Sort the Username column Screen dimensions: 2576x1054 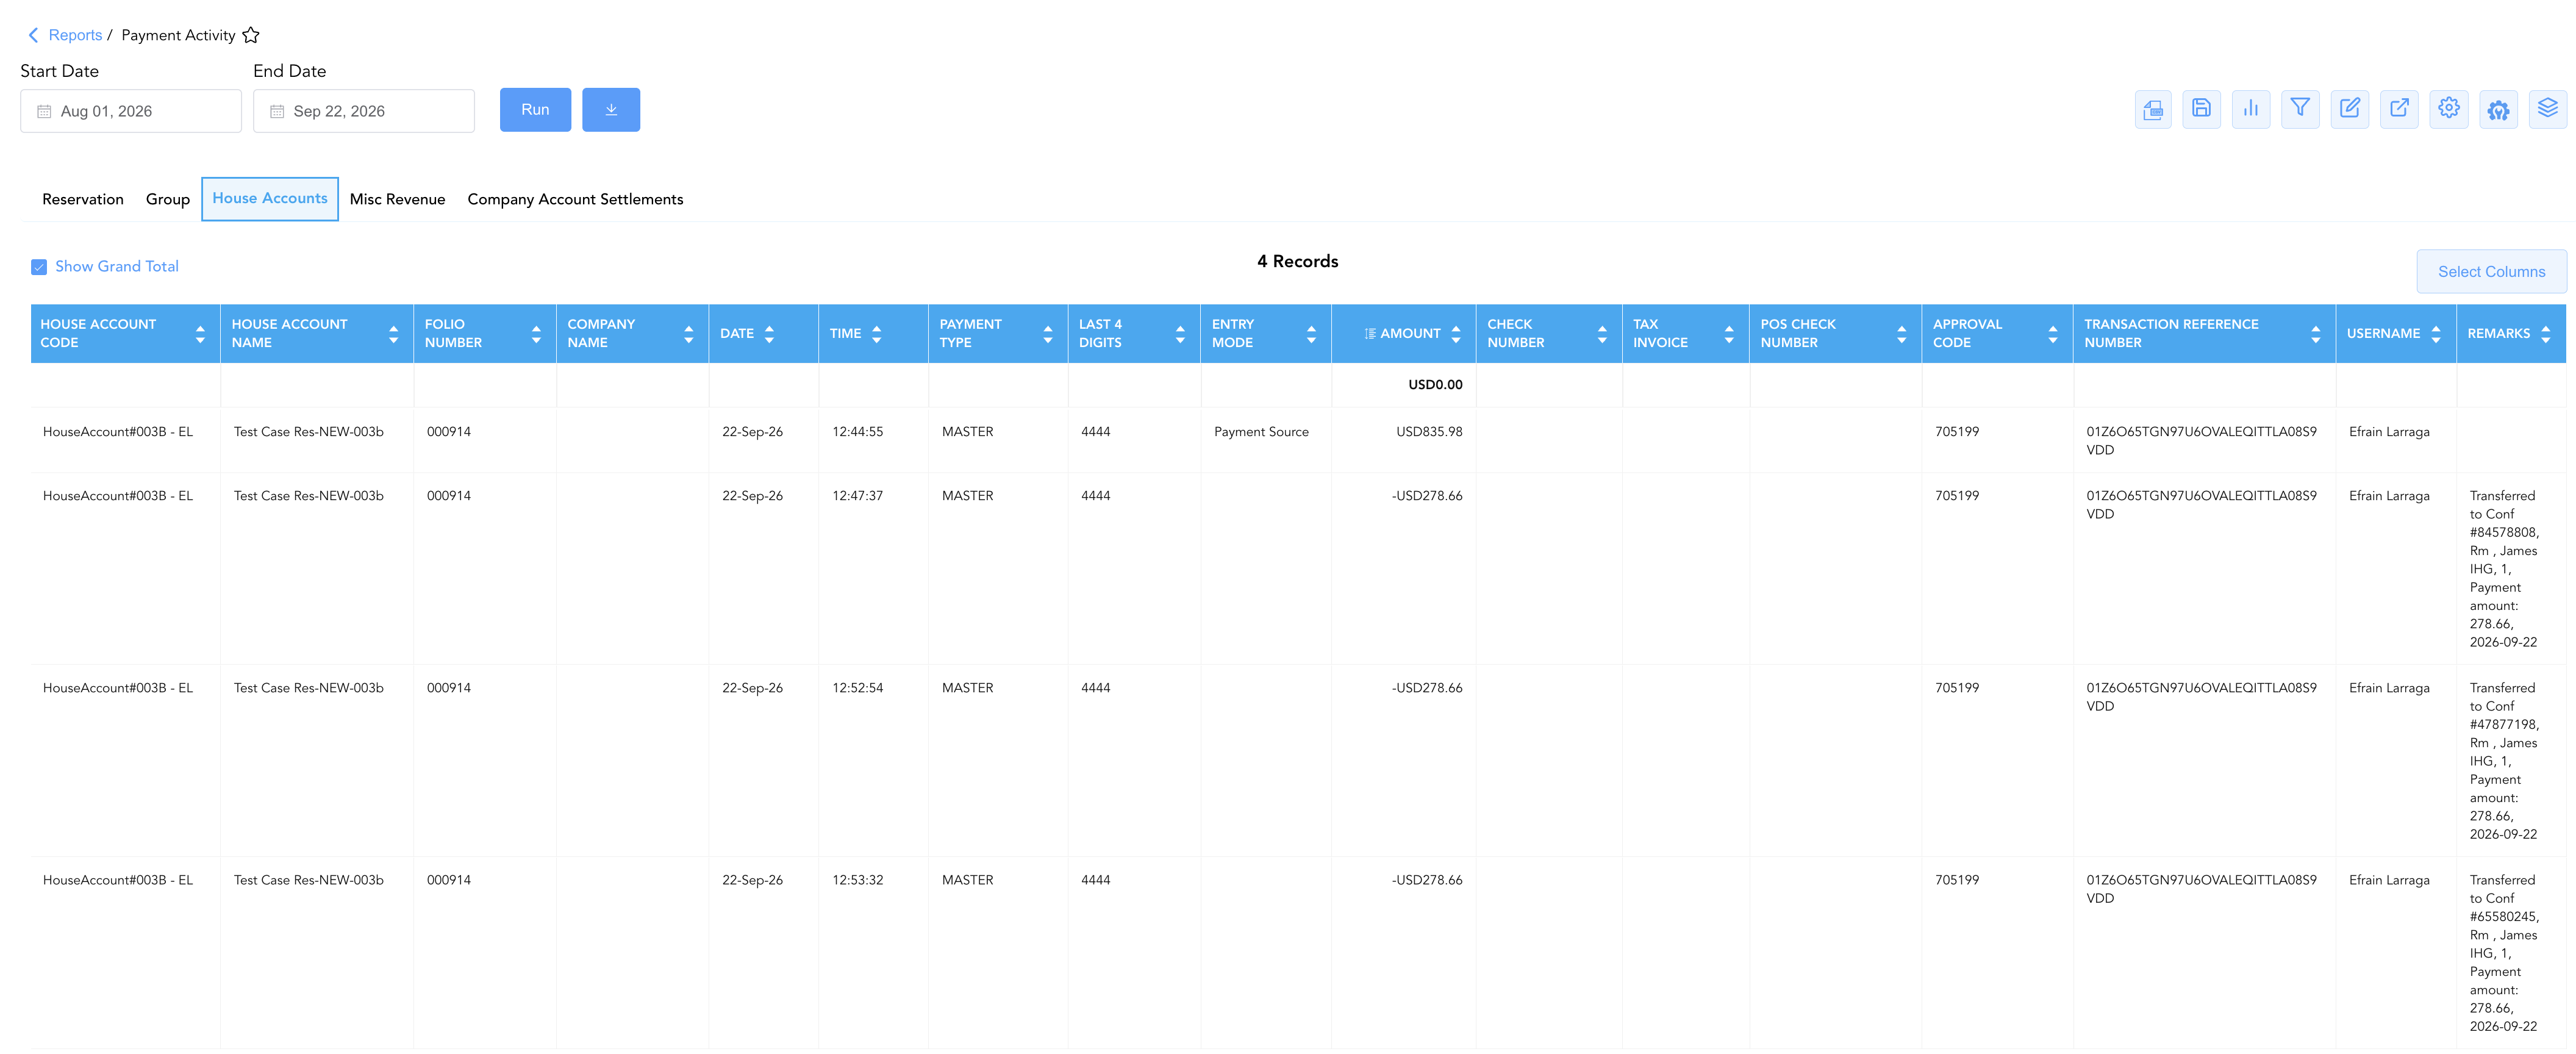coord(2436,333)
